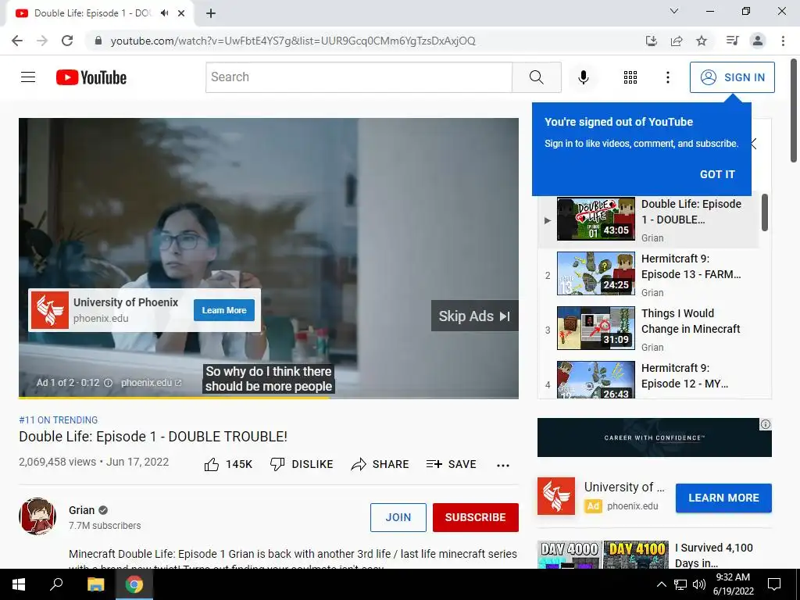The image size is (800, 600).
Task: Go to YouTube home via logo
Action: pyautogui.click(x=91, y=77)
